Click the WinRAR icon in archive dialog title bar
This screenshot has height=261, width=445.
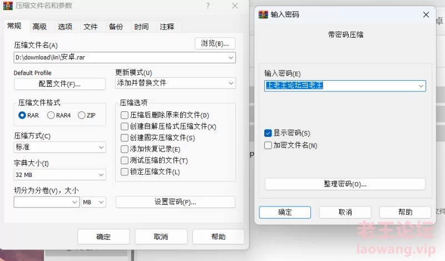click(8, 5)
